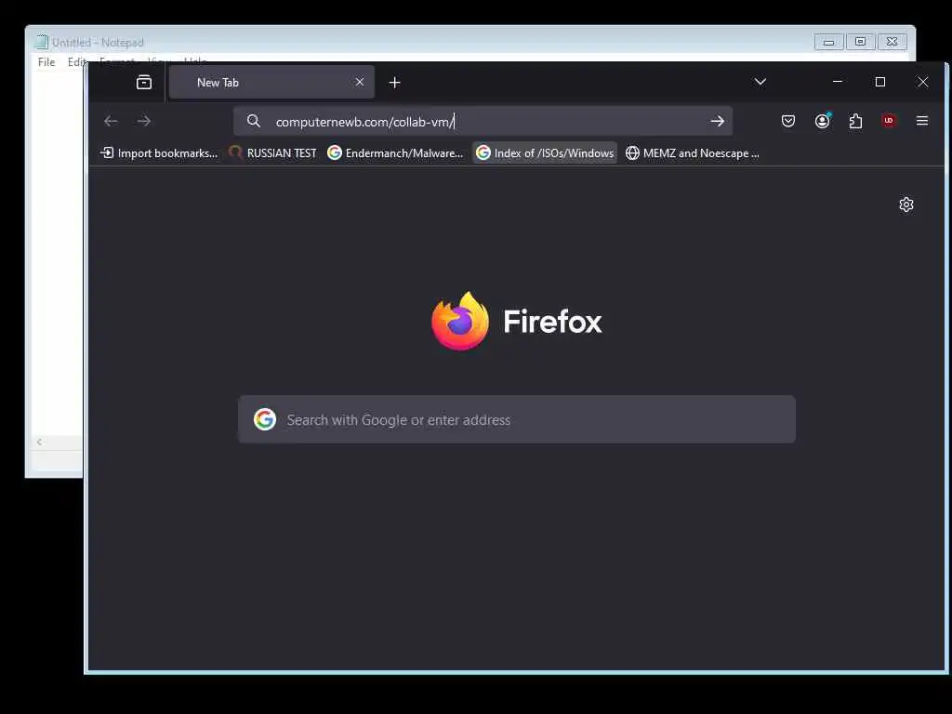This screenshot has width=952, height=714.
Task: Go to the typed address arrow
Action: pyautogui.click(x=717, y=122)
